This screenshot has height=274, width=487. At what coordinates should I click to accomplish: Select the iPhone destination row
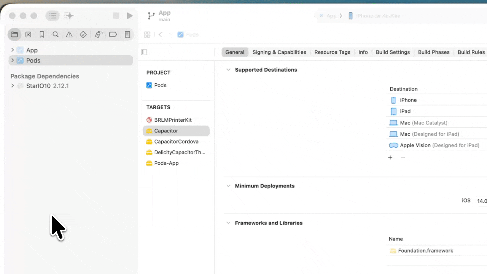point(437,100)
